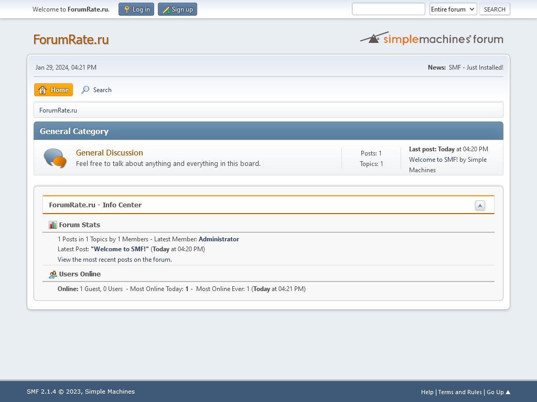Click the board description starting "Feel free to talk"
The image size is (537, 402).
168,163
